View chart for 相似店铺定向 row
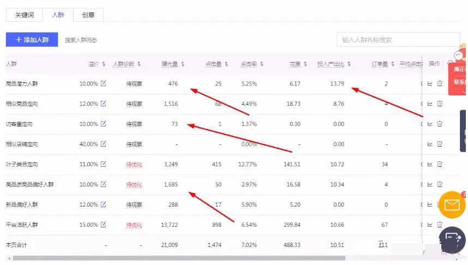Viewport: 468px width, 265px height. coord(430,144)
